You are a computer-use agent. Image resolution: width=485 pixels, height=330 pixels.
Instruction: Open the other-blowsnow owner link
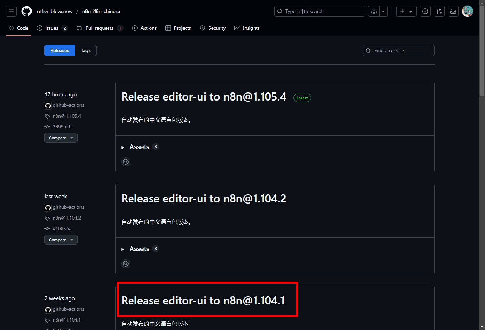coord(55,11)
